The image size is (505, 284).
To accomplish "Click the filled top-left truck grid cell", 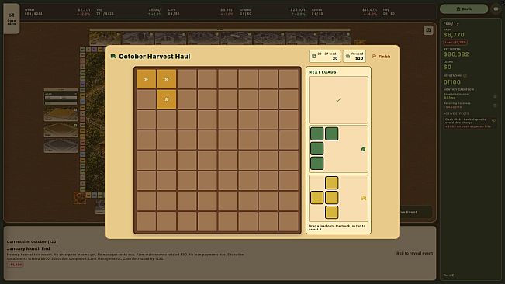I will [x=146, y=79].
